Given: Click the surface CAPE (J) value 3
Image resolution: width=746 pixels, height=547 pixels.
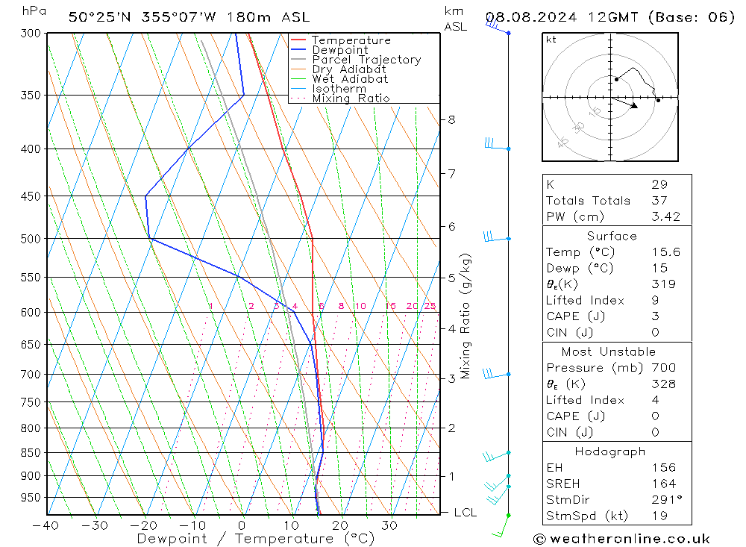Looking at the screenshot, I should click(655, 316).
